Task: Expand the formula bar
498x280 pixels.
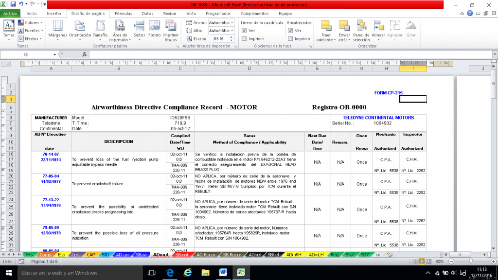Action: tap(495, 54)
